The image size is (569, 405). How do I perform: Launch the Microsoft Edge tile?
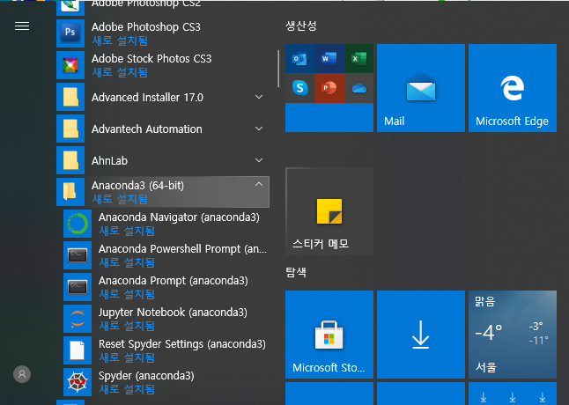pos(513,88)
